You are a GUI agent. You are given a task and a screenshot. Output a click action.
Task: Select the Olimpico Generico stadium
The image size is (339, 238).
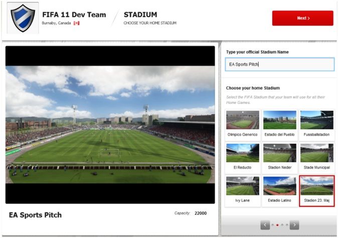click(243, 124)
